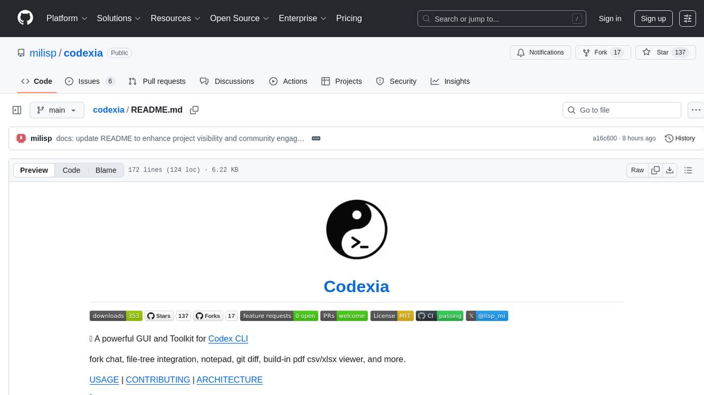Switch to the Discussions tab
Screen dimensions: 704x395
[227, 81]
